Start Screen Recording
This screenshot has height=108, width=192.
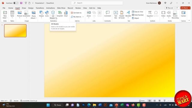tap(175, 15)
